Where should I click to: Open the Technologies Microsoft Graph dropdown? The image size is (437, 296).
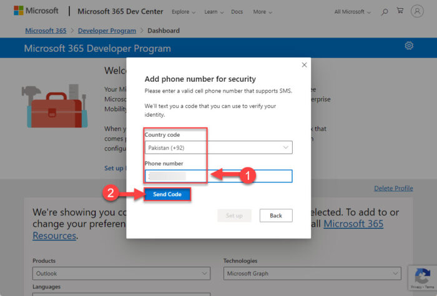coord(312,274)
